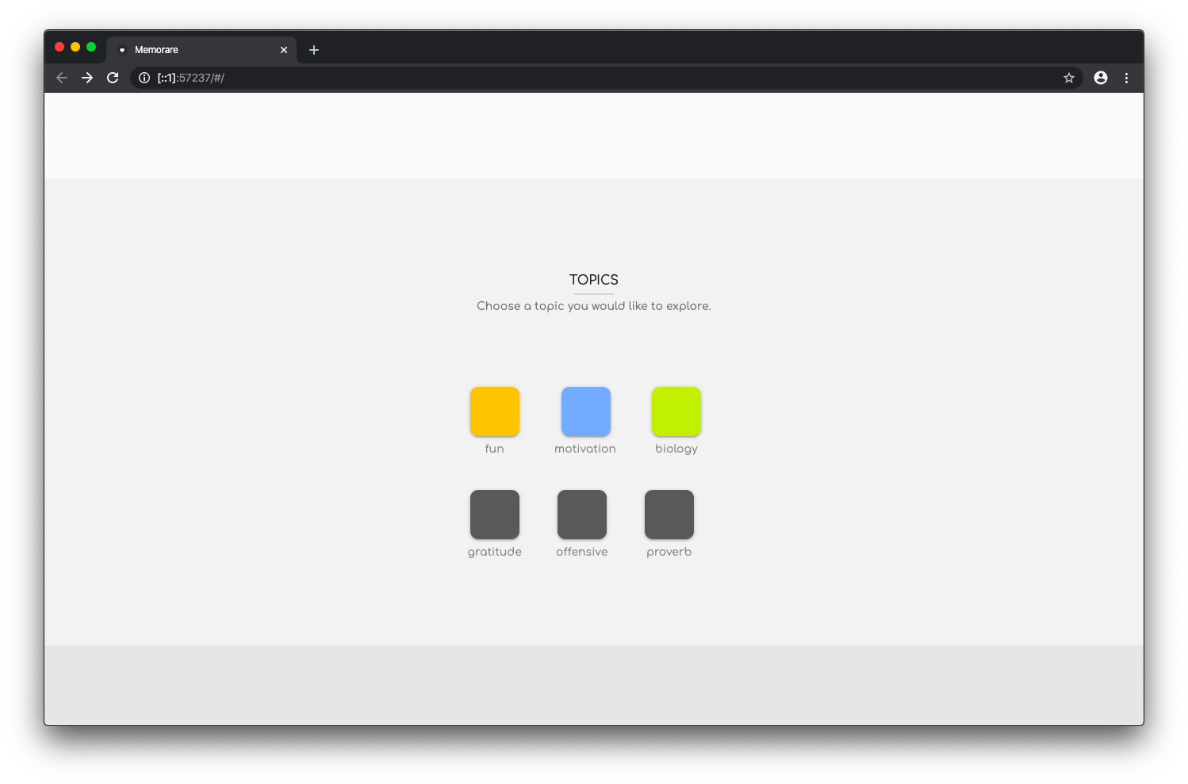The image size is (1188, 784).
Task: Click the TOPICS heading
Action: [594, 280]
